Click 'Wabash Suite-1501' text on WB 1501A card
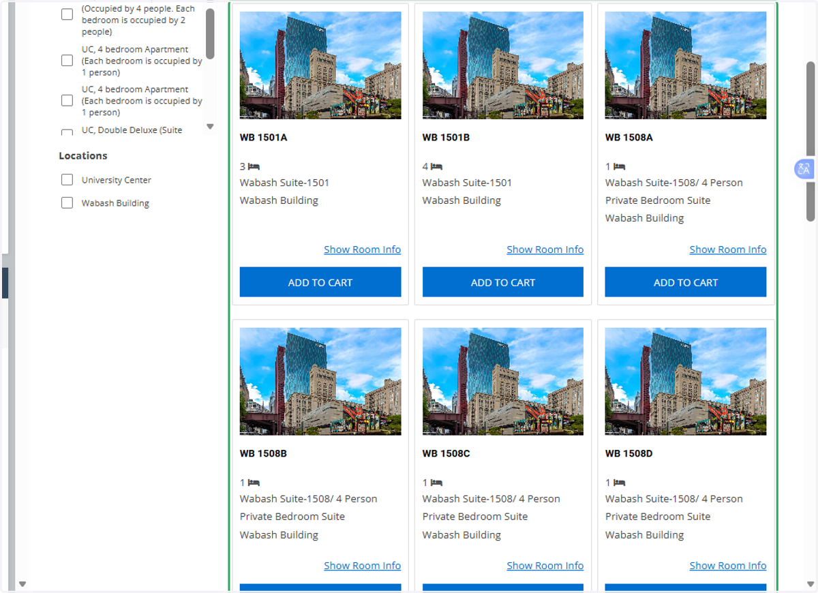The width and height of the screenshot is (818, 593). point(285,183)
